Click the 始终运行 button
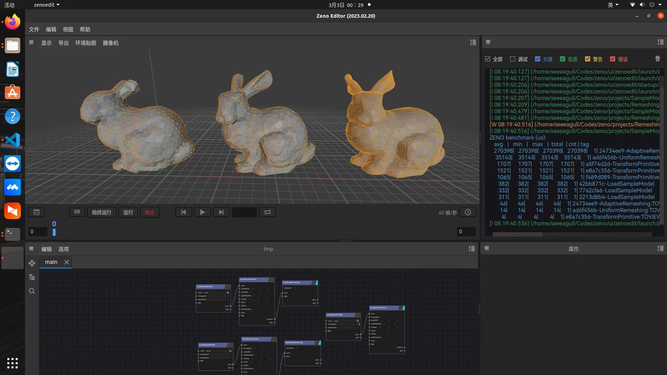 pyautogui.click(x=102, y=212)
